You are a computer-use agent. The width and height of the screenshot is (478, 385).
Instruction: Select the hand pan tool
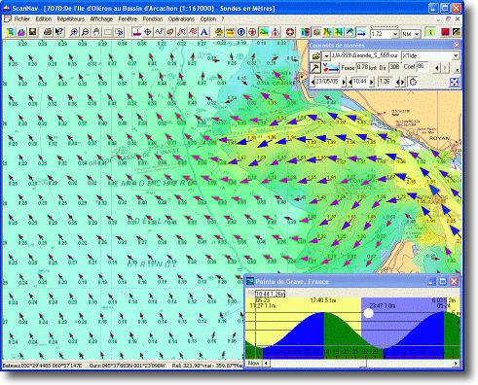[x=96, y=32]
